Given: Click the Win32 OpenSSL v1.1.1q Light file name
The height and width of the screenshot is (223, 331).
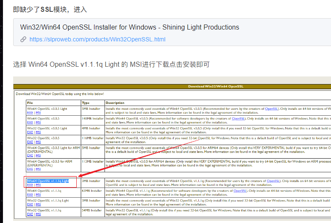Looking at the screenshot, I should [x=48, y=201].
